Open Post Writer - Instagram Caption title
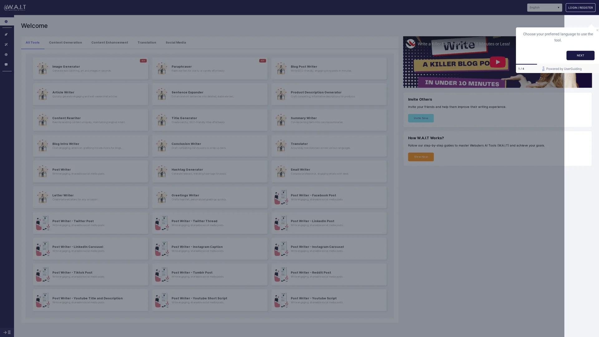Screen dimensions: 599x337 pos(197,247)
